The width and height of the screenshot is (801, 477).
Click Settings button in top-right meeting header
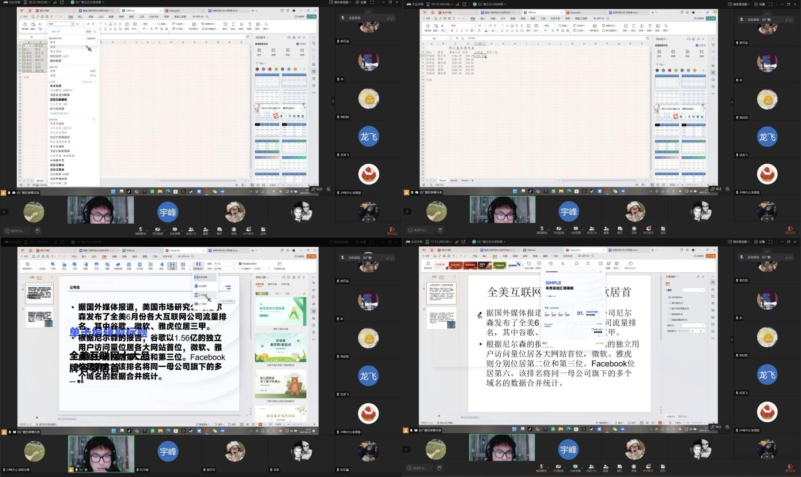pos(760,3)
